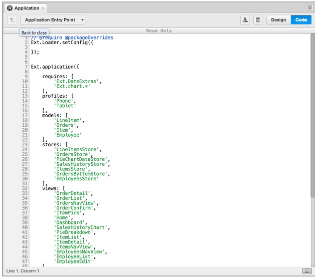Click the 'Read Only' banner label
317x280 pixels.
click(158, 31)
